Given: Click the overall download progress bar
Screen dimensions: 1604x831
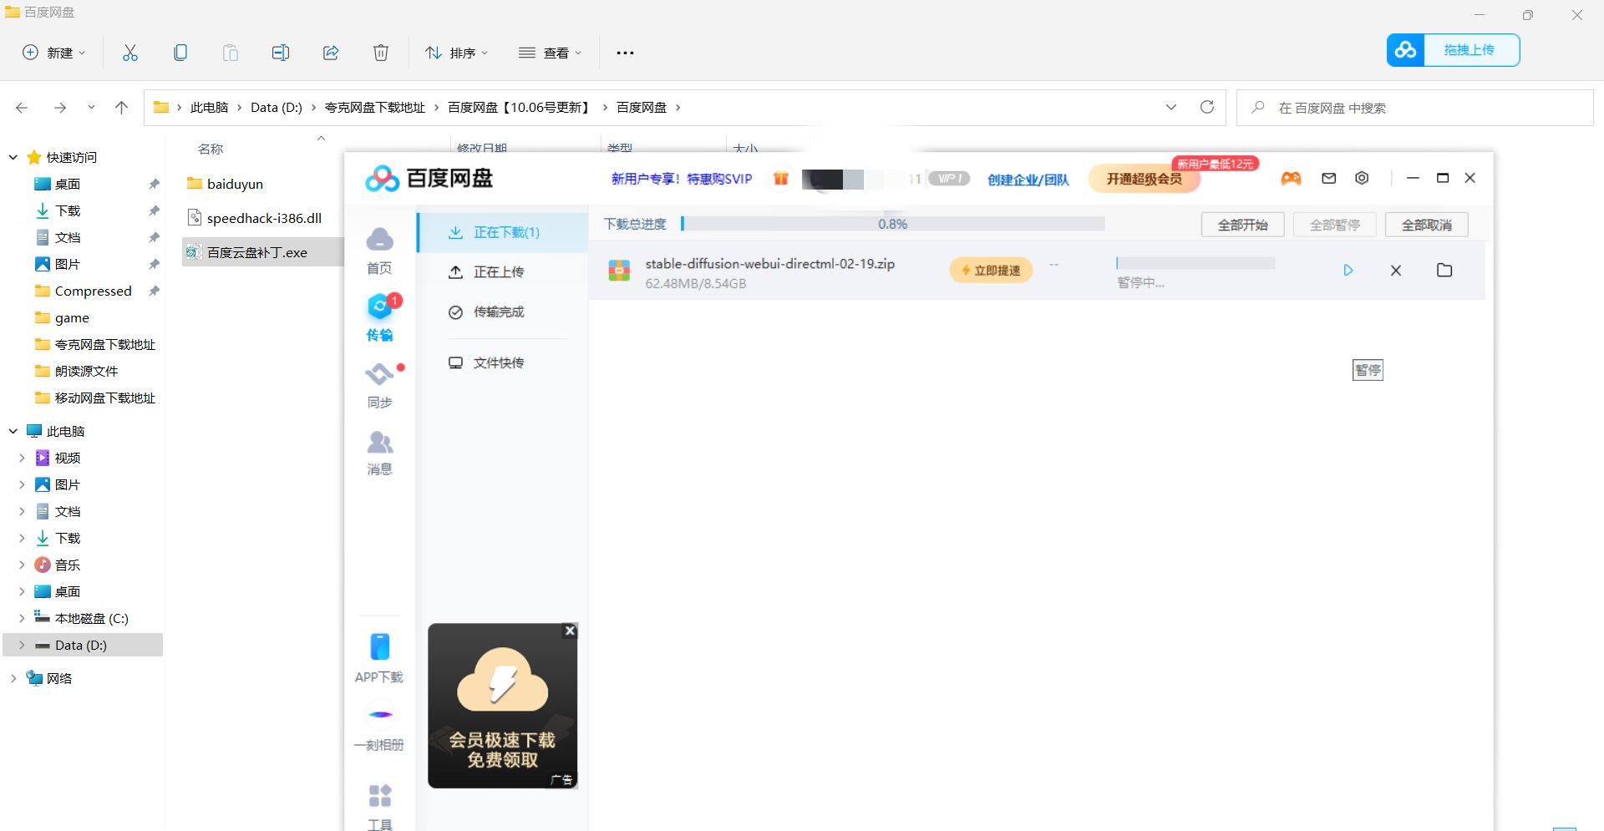Looking at the screenshot, I should (x=892, y=223).
